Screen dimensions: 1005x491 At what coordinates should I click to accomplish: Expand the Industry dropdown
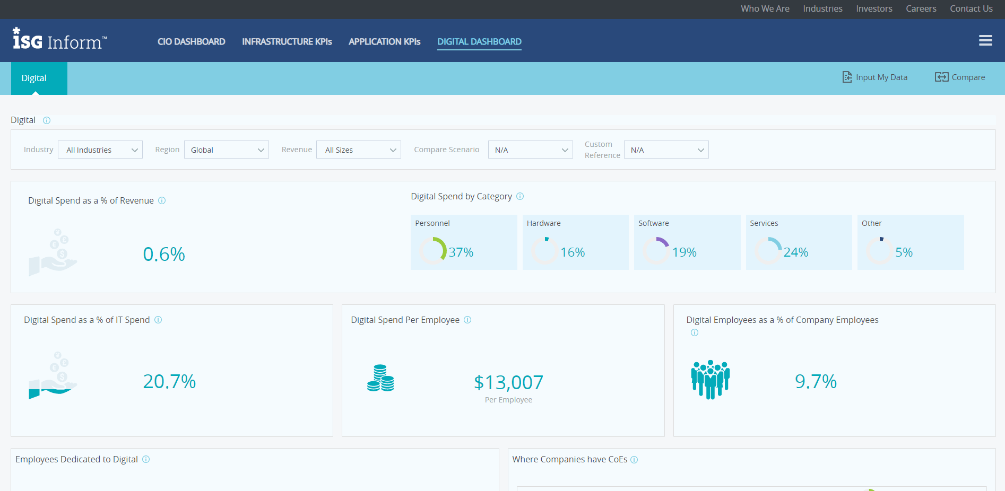pyautogui.click(x=100, y=150)
